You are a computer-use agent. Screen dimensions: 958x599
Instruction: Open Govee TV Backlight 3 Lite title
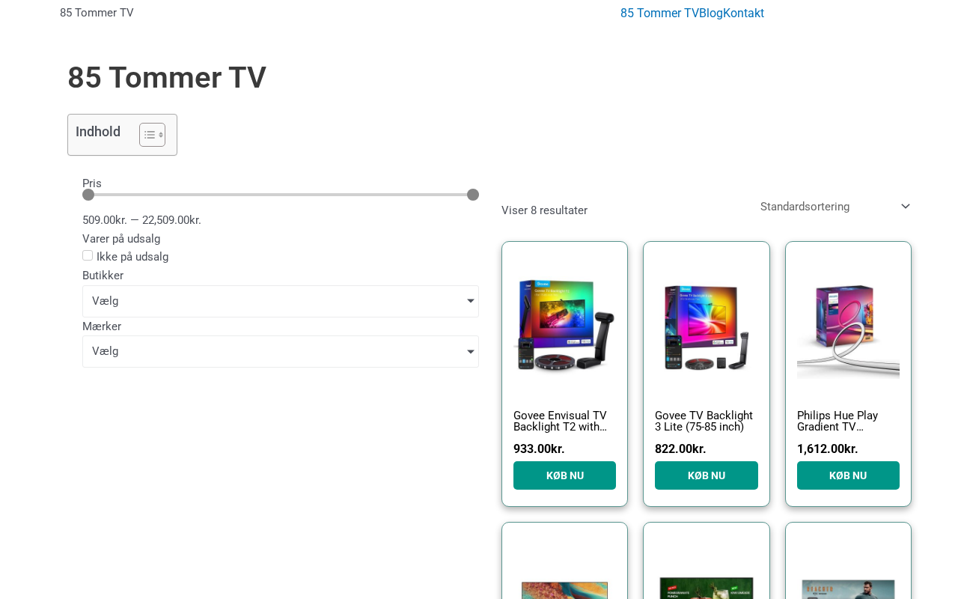[x=704, y=421]
